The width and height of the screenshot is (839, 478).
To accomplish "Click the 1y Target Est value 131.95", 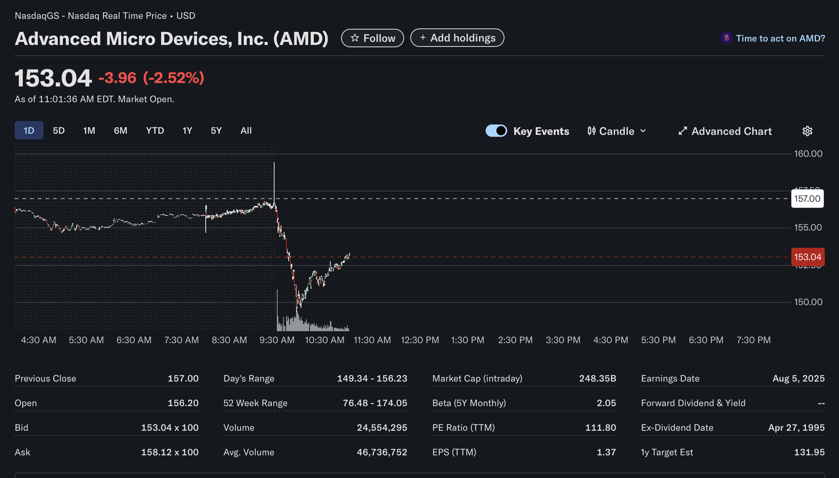I will [809, 452].
